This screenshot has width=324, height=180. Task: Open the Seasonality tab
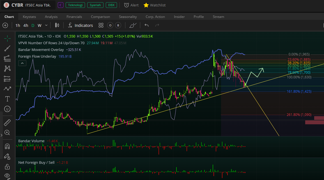(128, 17)
